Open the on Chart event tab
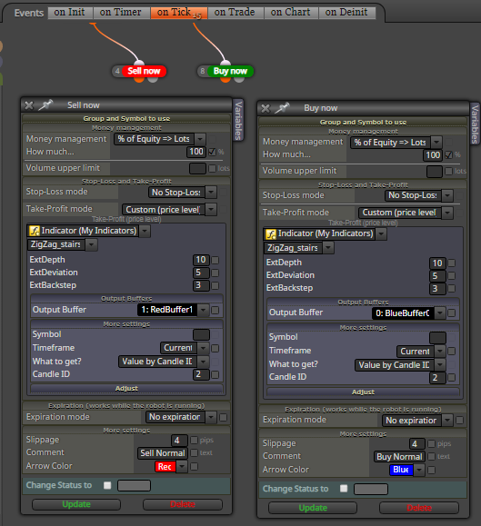Image resolution: width=481 pixels, height=526 pixels. pos(291,13)
